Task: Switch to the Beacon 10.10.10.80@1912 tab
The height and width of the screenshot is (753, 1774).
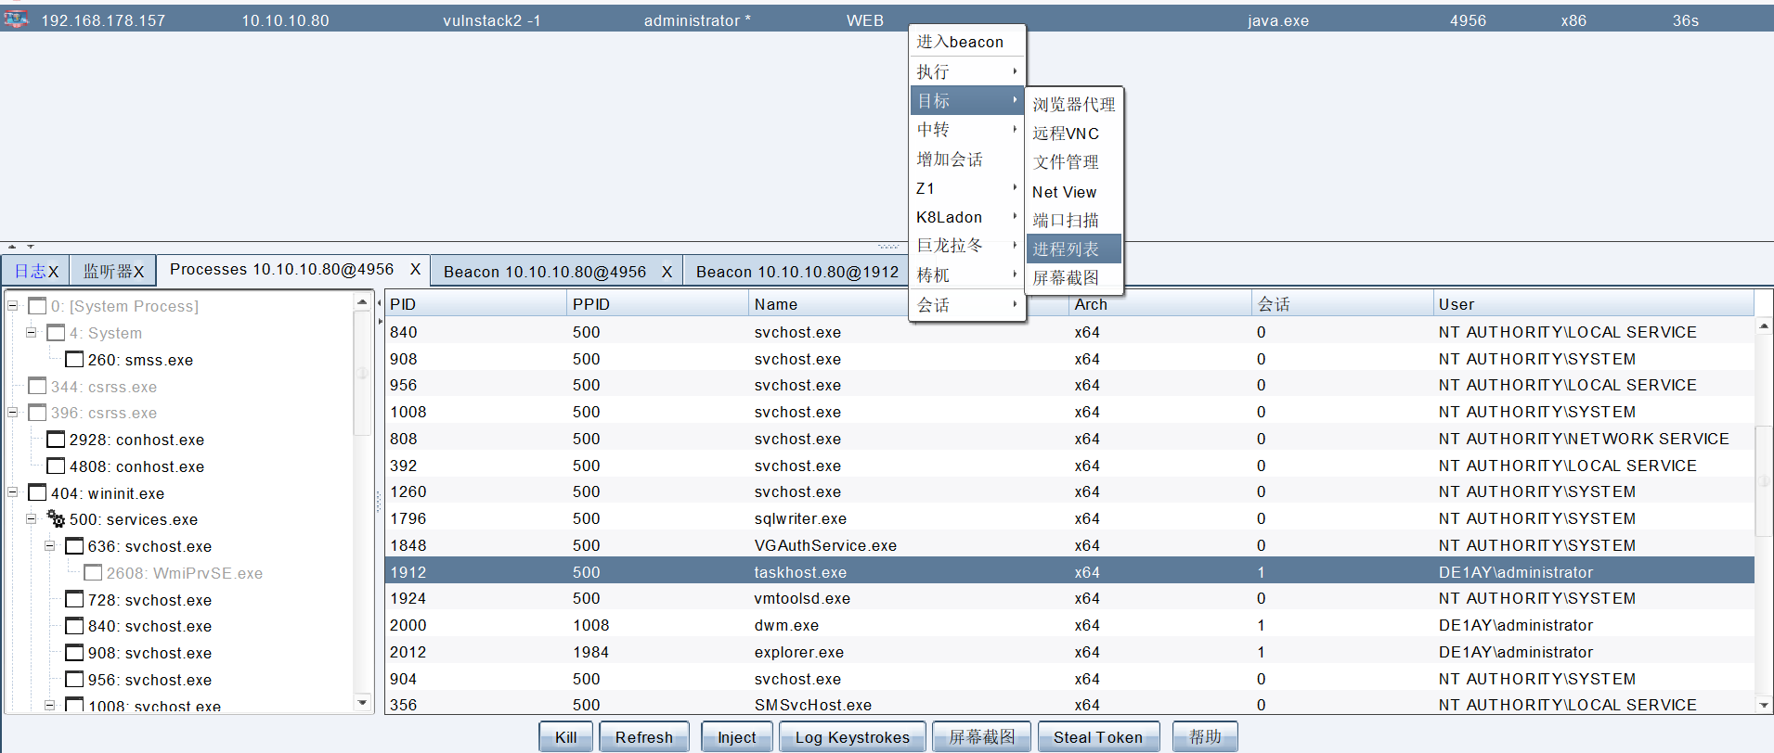Action: (797, 272)
